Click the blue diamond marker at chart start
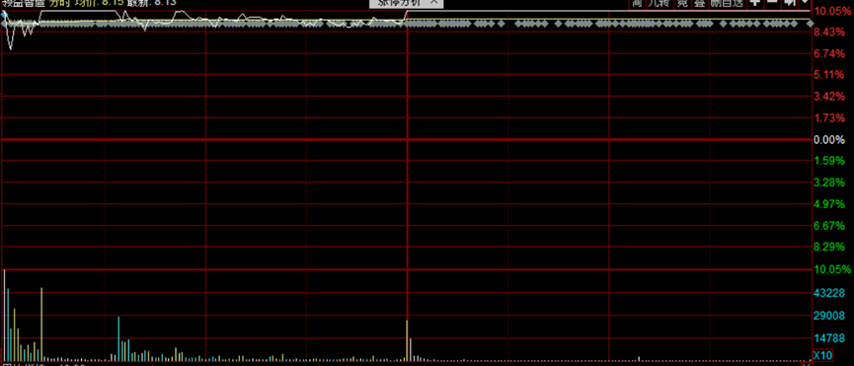The width and height of the screenshot is (854, 366). point(5,13)
